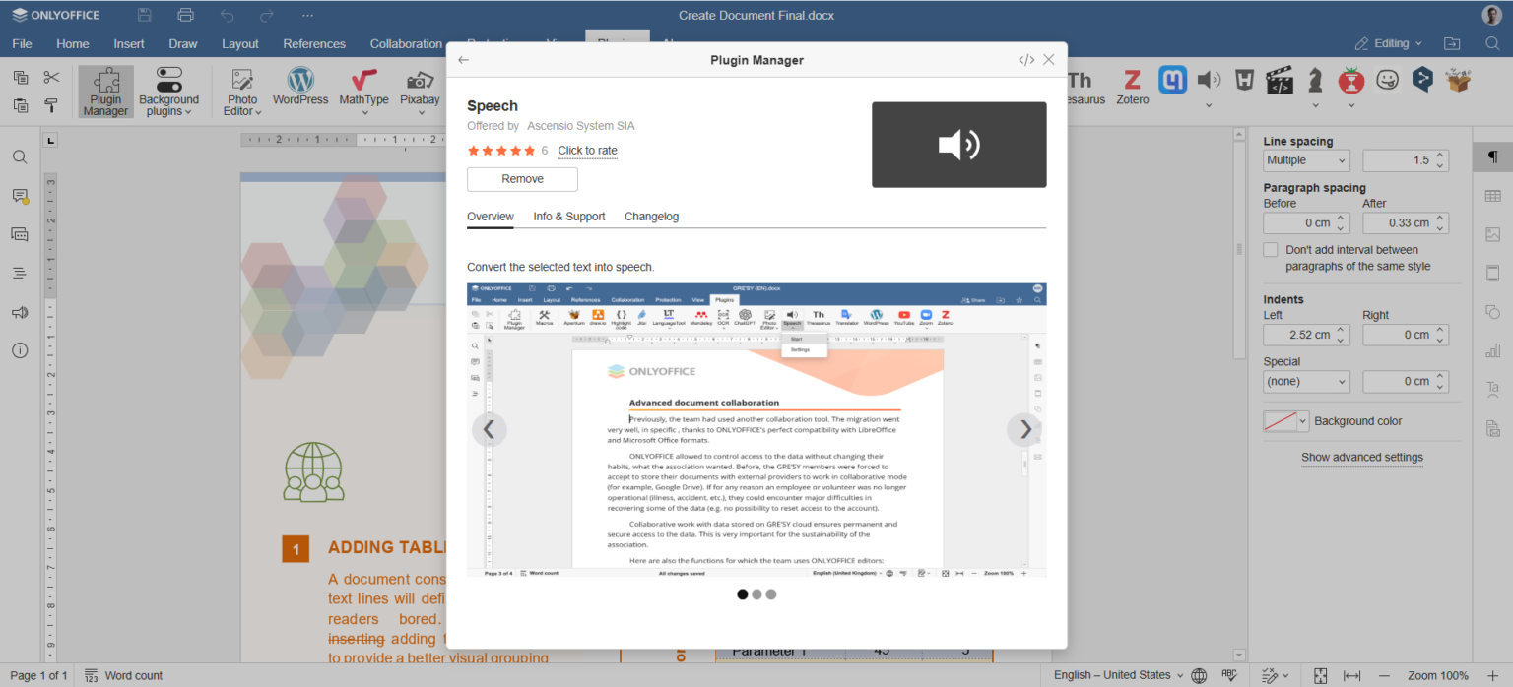View plugin source code icon in dialog
Screen dimensions: 1513x687
[1026, 60]
